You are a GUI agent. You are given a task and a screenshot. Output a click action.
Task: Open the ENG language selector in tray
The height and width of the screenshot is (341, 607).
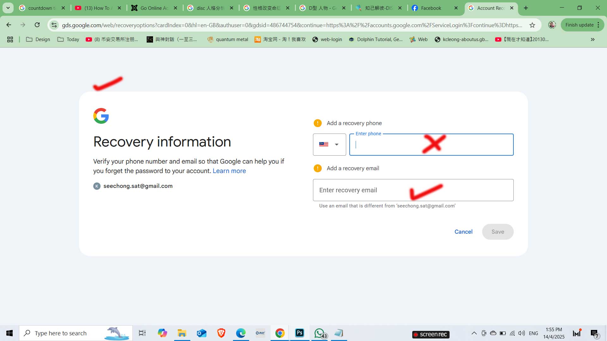pyautogui.click(x=533, y=333)
